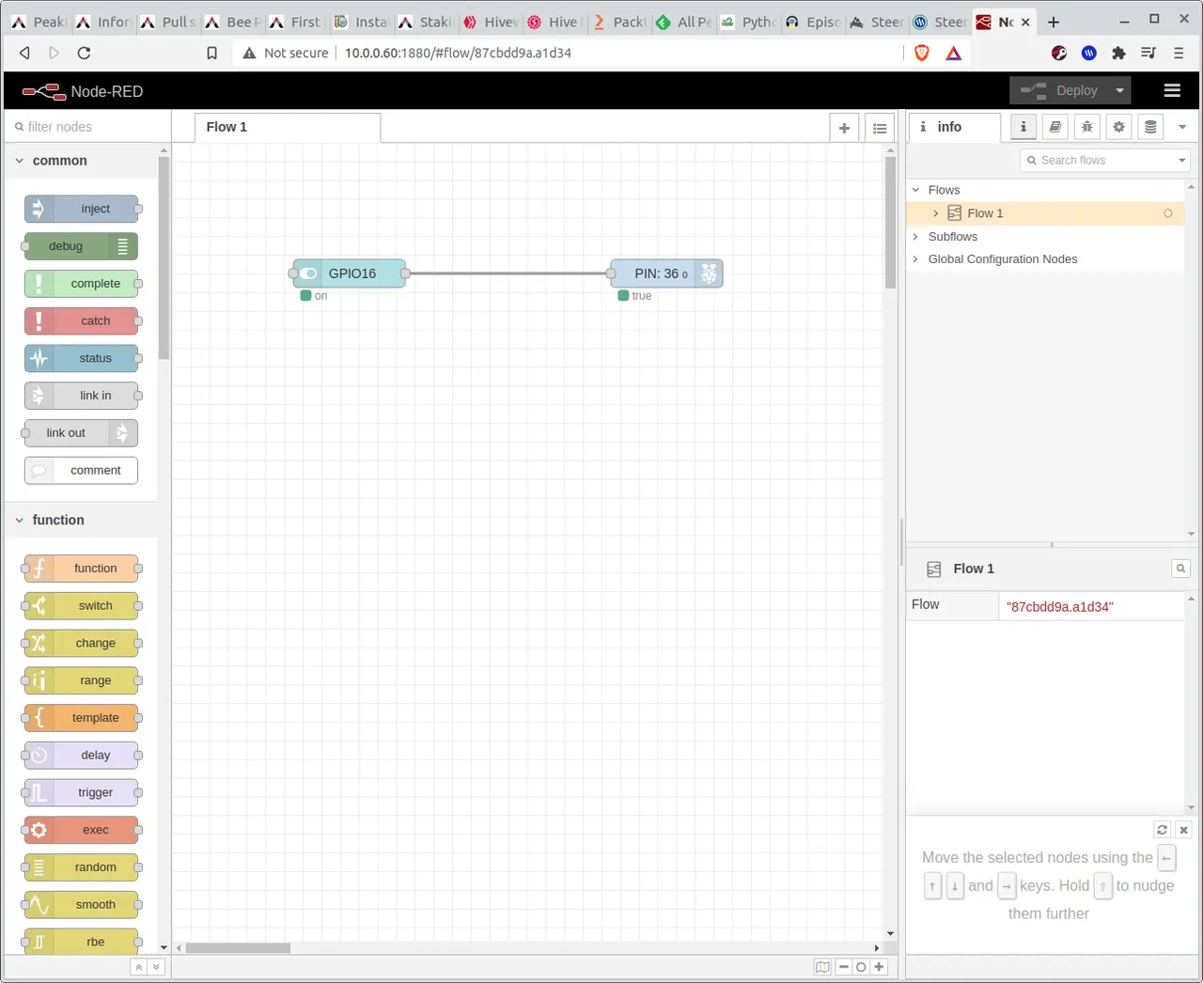Expand the Subflows tree section
The width and height of the screenshot is (1203, 983).
pos(915,237)
